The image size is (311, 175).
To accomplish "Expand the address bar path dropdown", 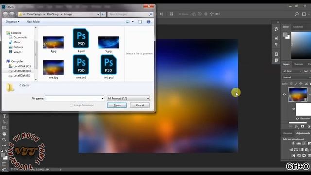I will coord(98,14).
